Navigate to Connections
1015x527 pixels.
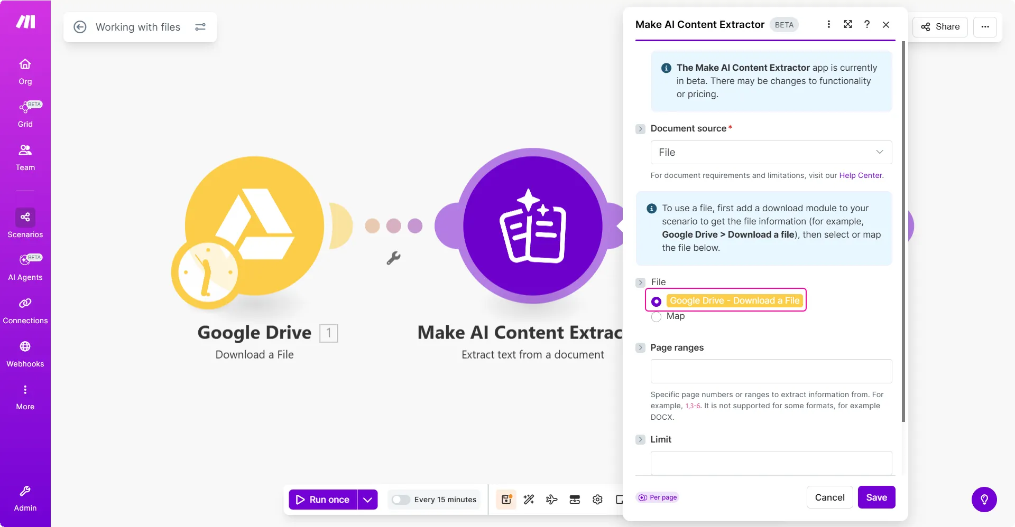pyautogui.click(x=25, y=310)
